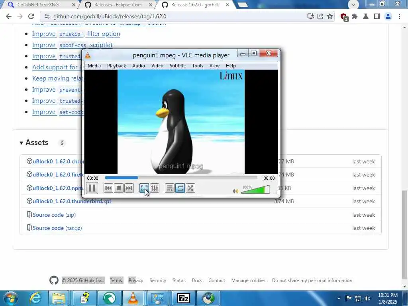
Task: Show VLC extended settings equalizer icon
Action: tap(155, 188)
